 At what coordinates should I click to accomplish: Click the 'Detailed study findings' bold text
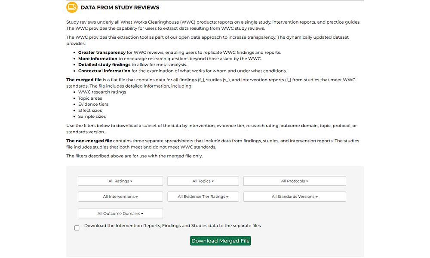click(x=104, y=64)
